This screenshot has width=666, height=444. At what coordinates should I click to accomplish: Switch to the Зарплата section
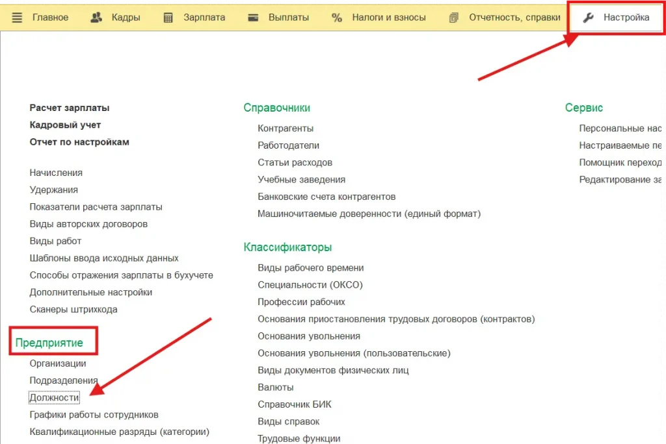pos(204,18)
